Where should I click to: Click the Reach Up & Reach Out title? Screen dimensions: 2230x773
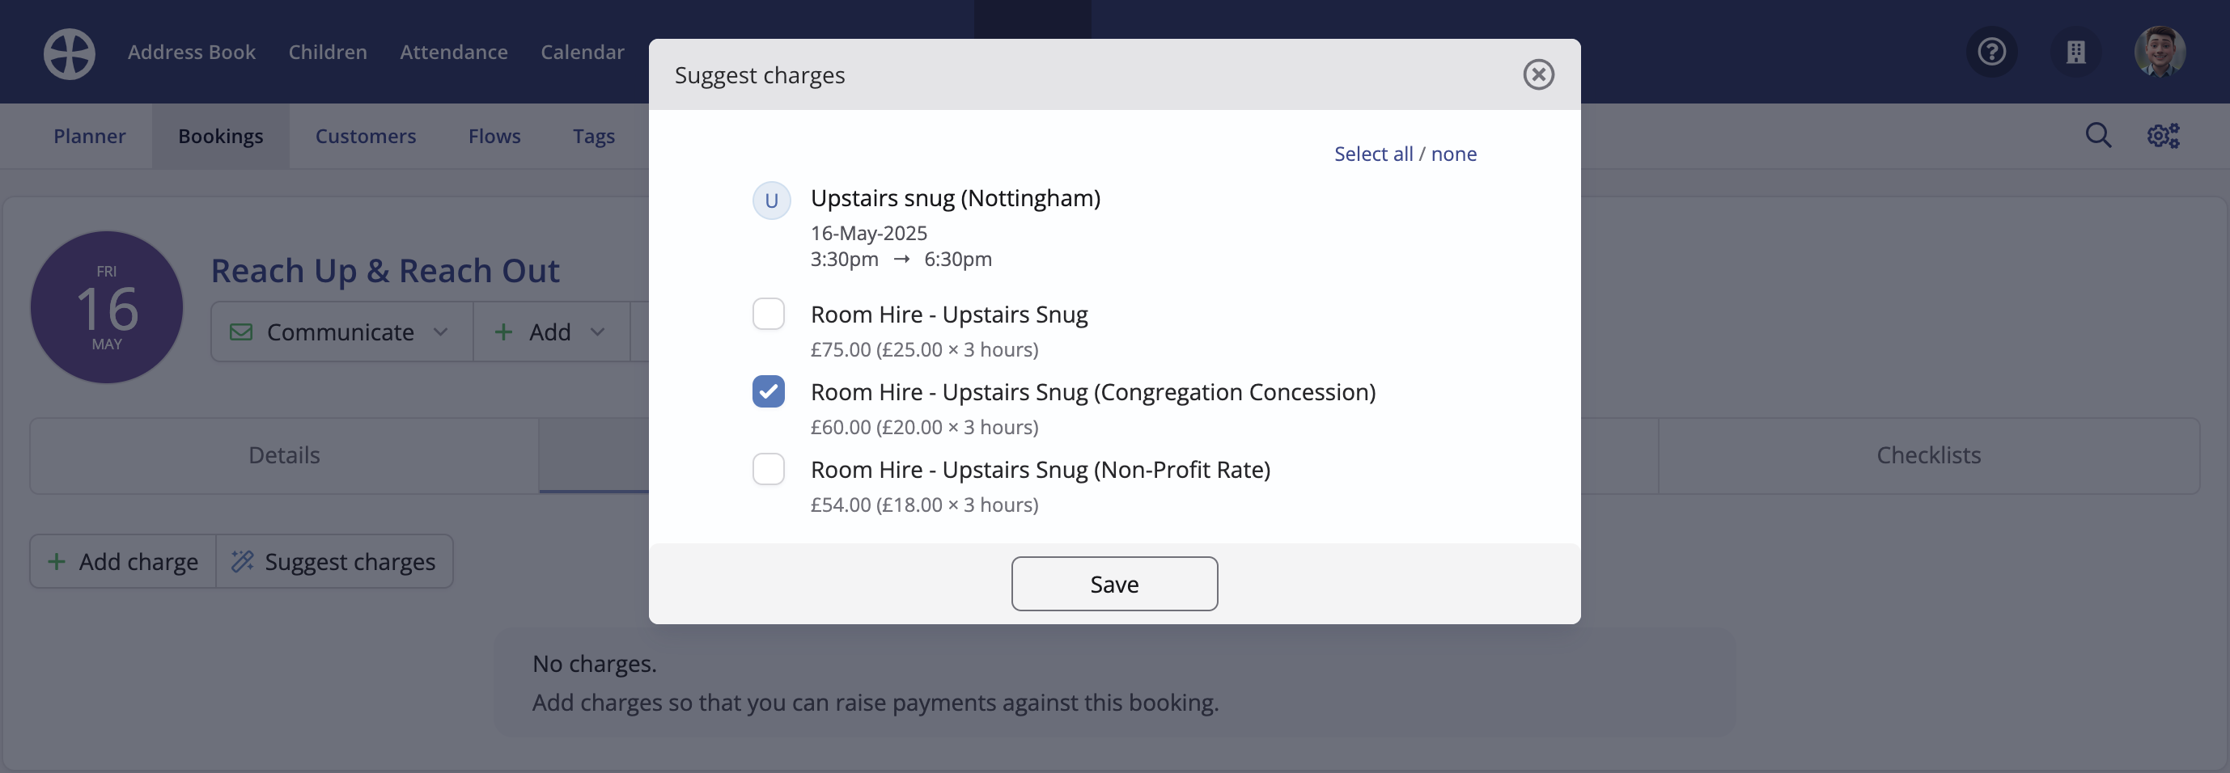[385, 271]
